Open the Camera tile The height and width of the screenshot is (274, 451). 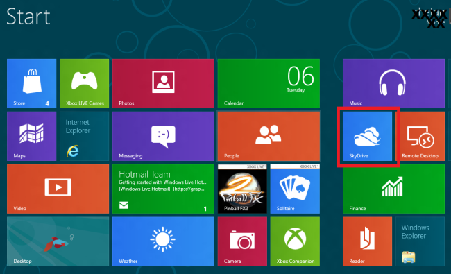(242, 241)
